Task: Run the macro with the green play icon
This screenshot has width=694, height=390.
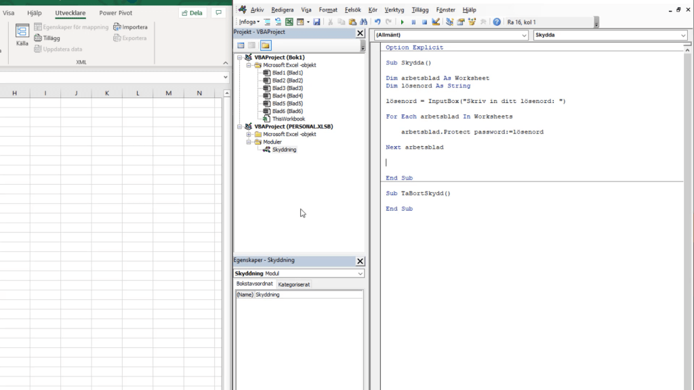Action: (403, 22)
